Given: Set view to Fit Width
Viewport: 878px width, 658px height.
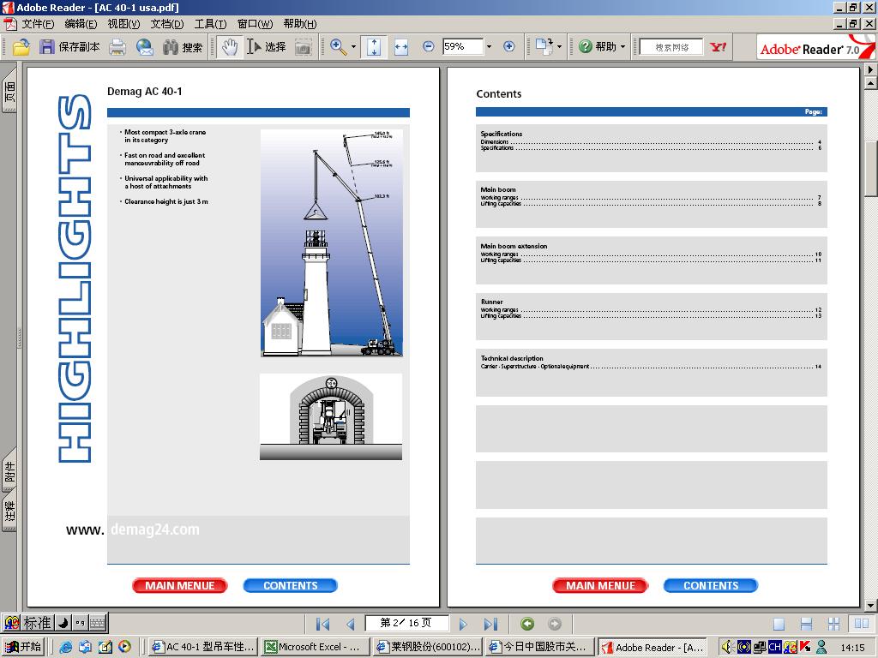Looking at the screenshot, I should tap(401, 47).
